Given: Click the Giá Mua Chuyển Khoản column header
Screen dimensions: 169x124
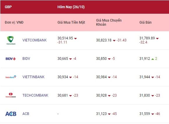Looking at the screenshot, I should coord(109,22).
